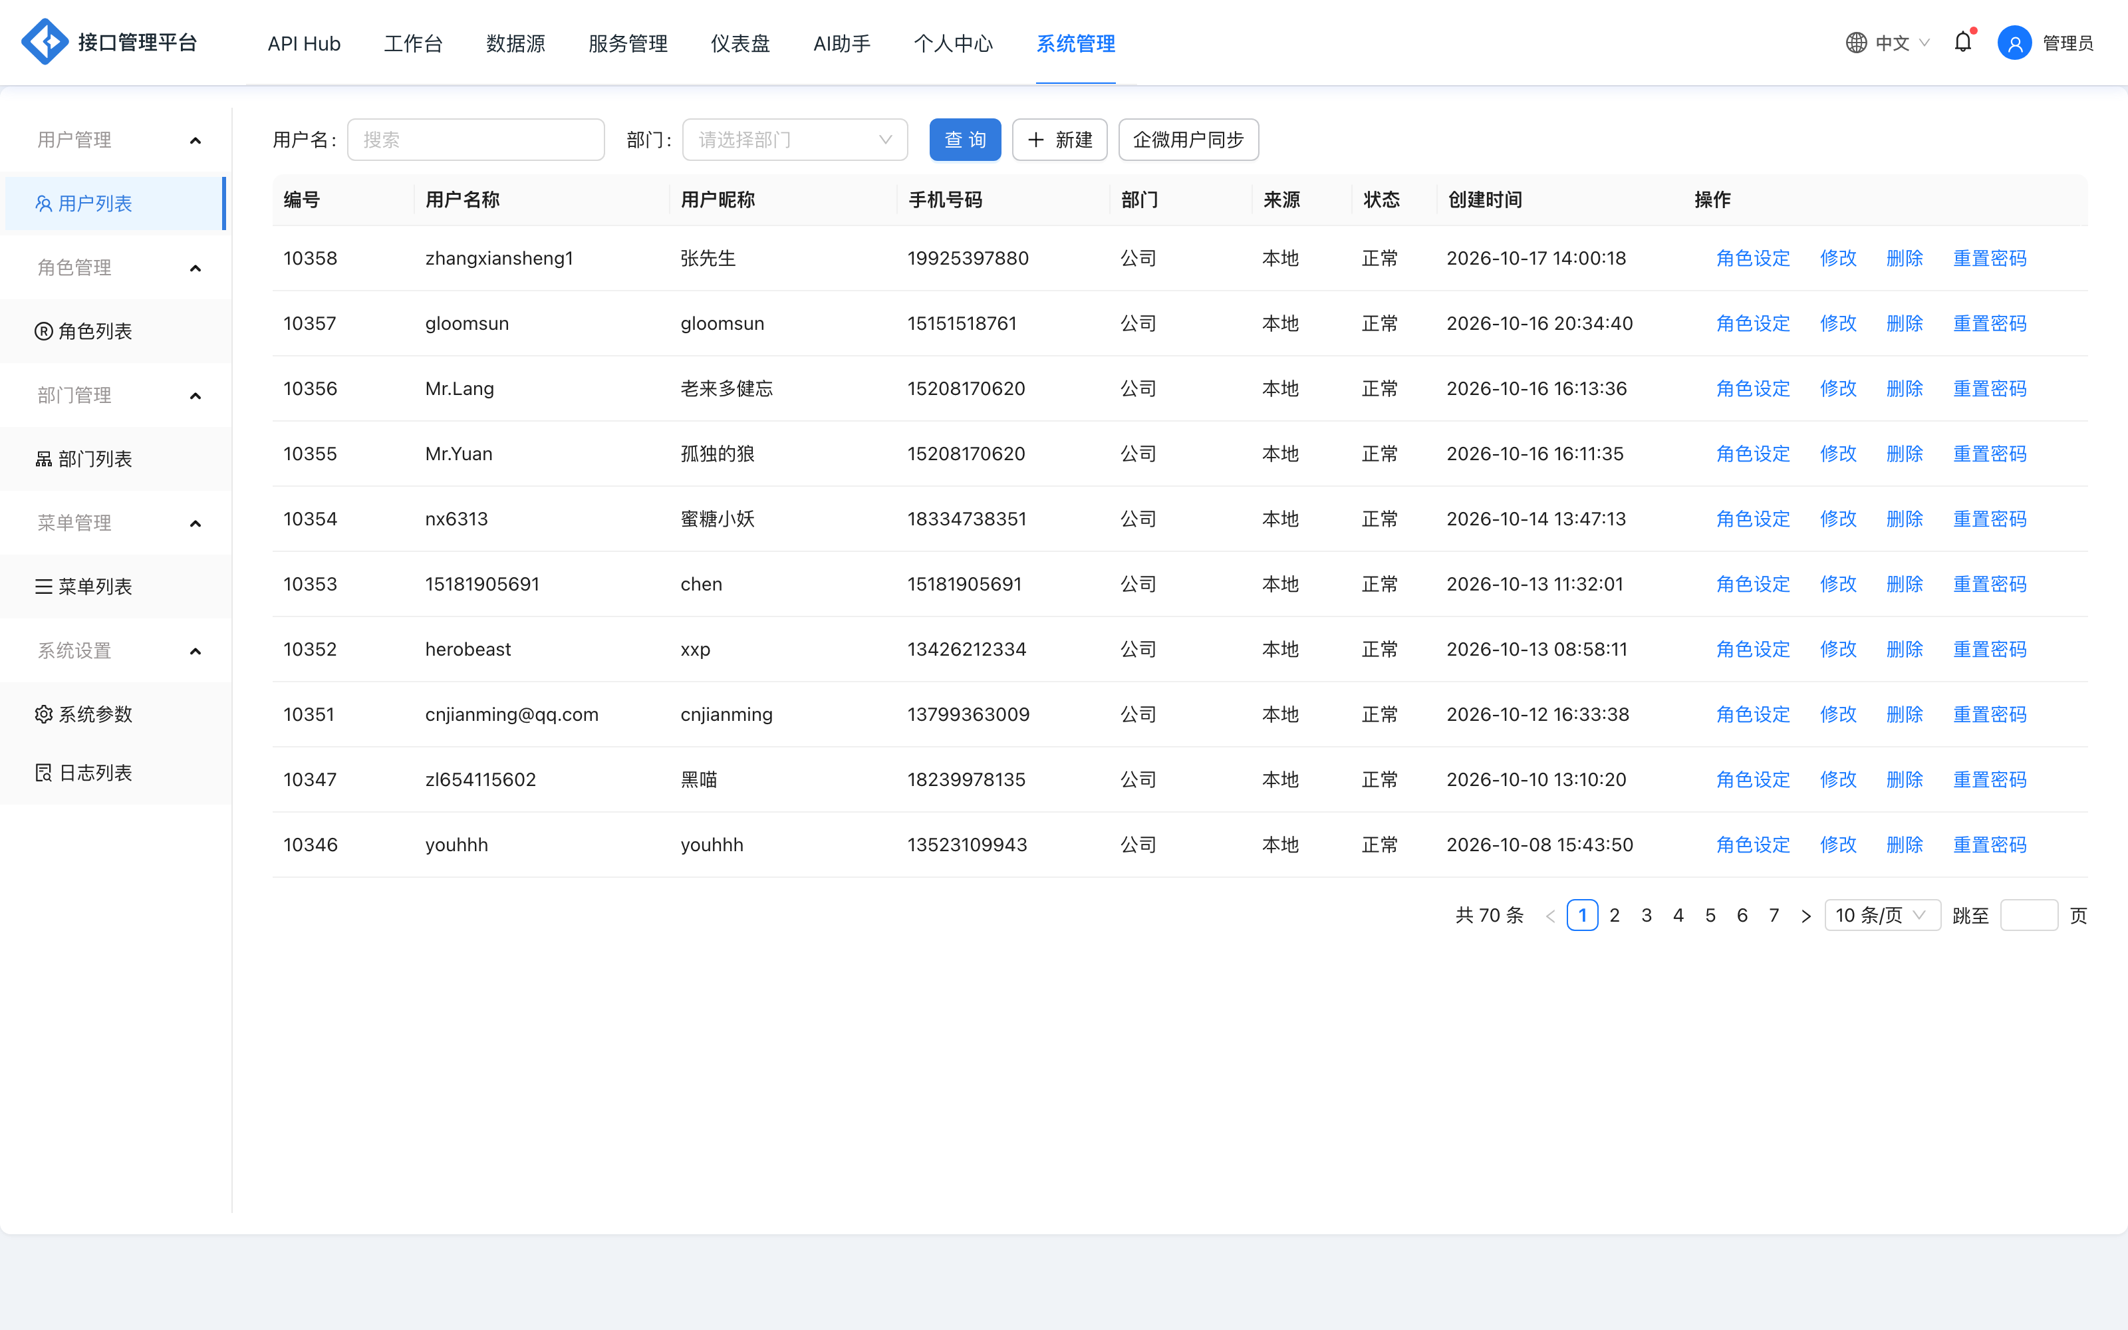Go to next page with the right arrow
The image size is (2128, 1330).
[1805, 916]
